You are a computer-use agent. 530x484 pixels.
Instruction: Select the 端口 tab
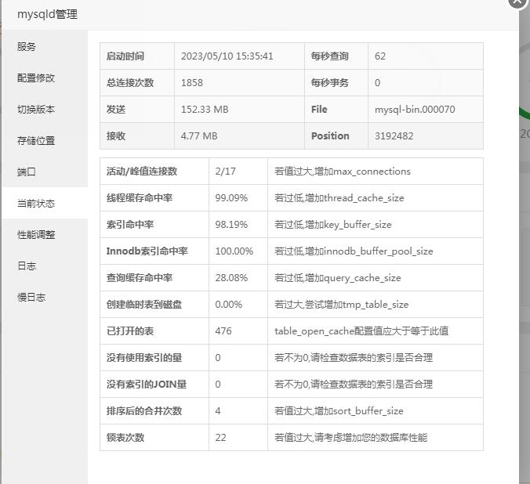point(45,172)
